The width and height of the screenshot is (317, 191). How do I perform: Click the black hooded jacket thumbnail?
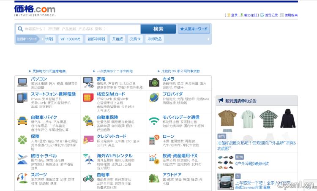pos(288,118)
